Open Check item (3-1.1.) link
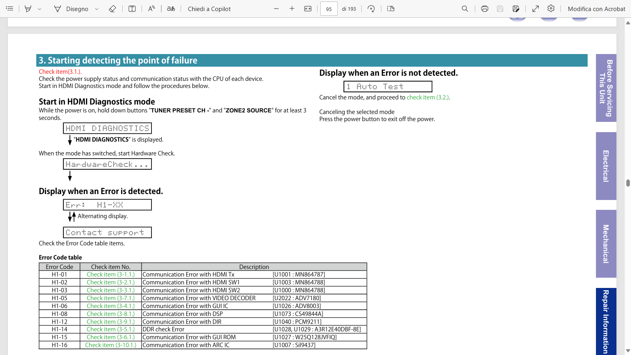This screenshot has height=355, width=631. coord(111,275)
